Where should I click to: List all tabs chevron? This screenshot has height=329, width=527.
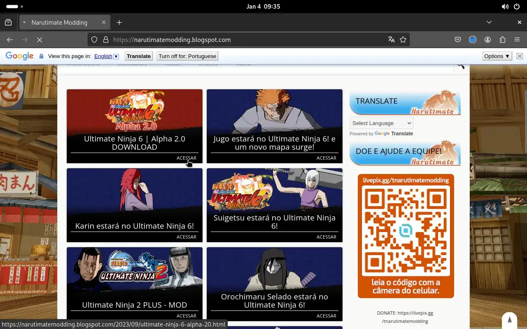click(489, 22)
